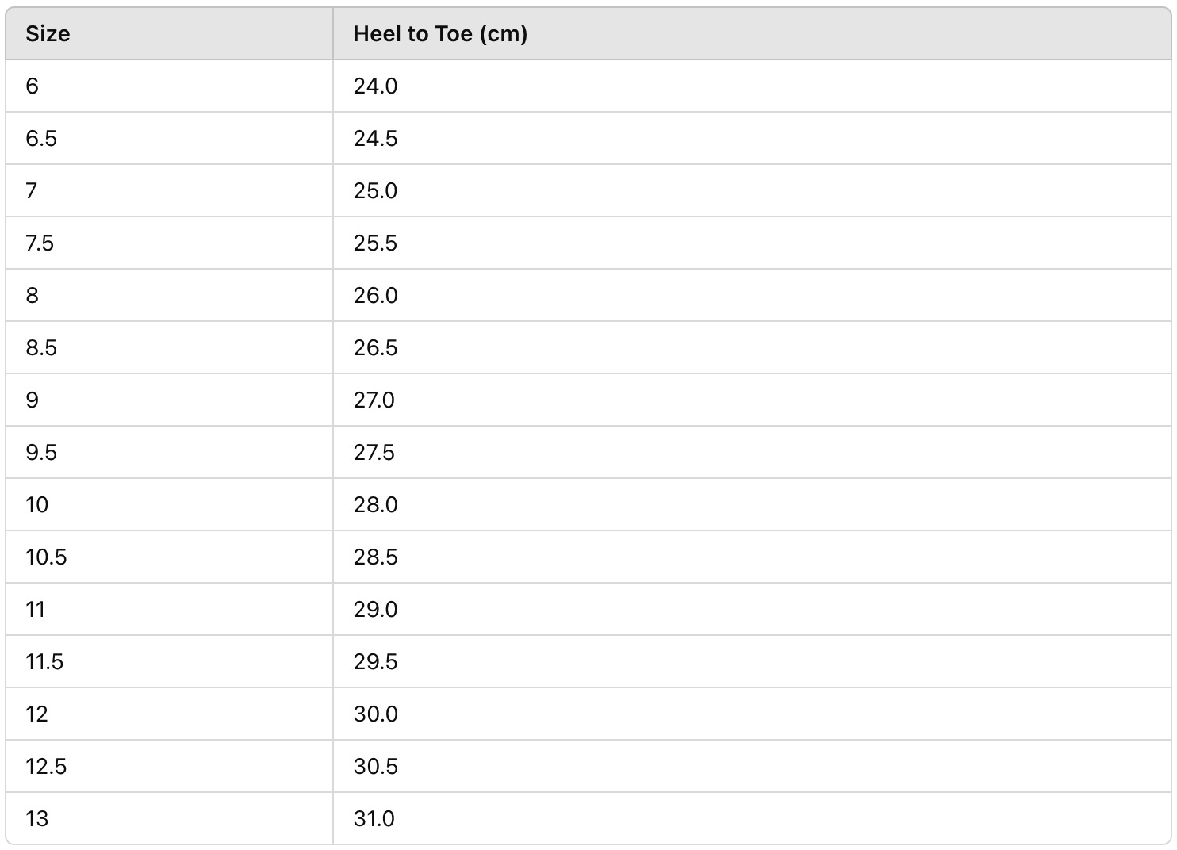Click the 24.0 measurement cell

(375, 86)
